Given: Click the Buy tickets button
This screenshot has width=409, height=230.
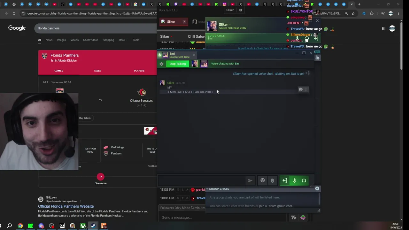Looking at the screenshot, I should pyautogui.click(x=85, y=118).
